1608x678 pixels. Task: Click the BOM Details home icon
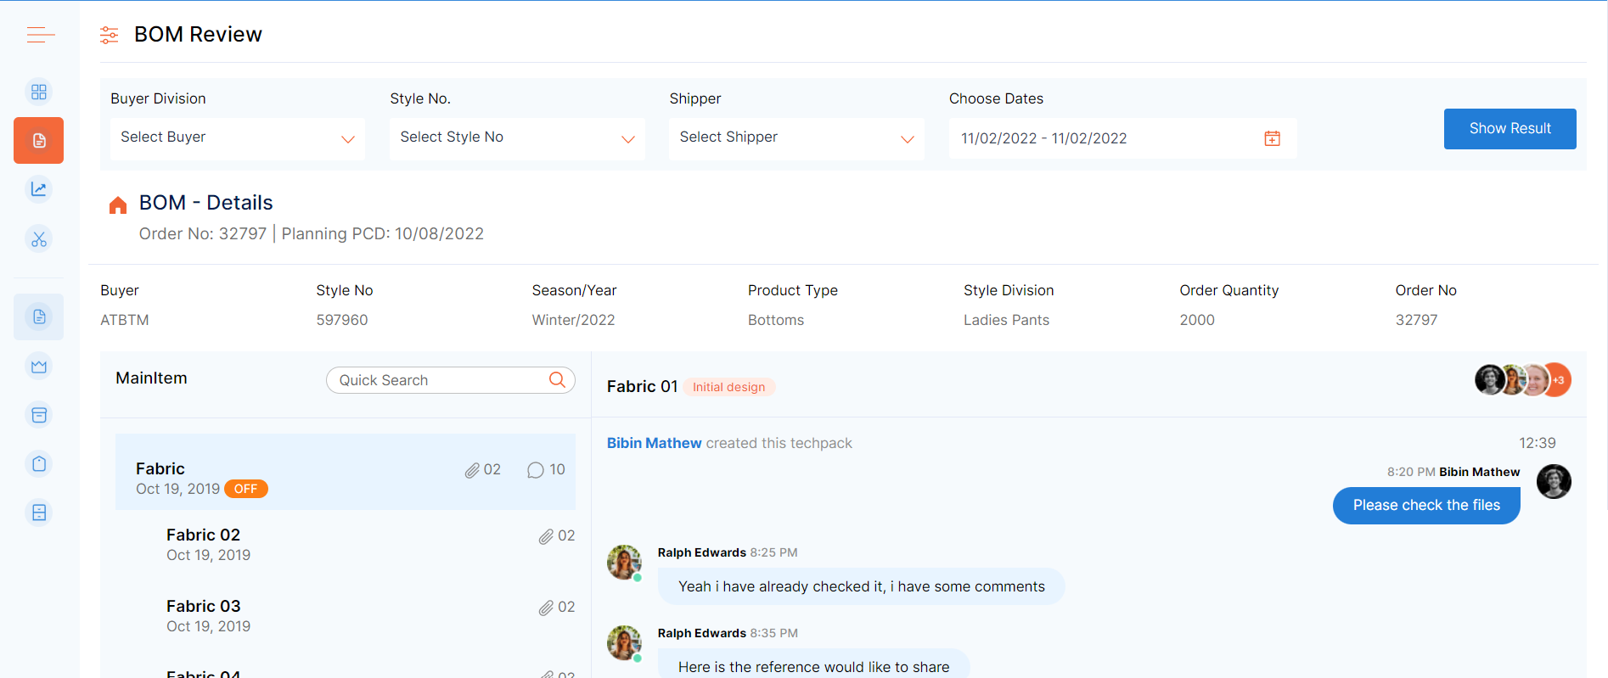(x=118, y=205)
